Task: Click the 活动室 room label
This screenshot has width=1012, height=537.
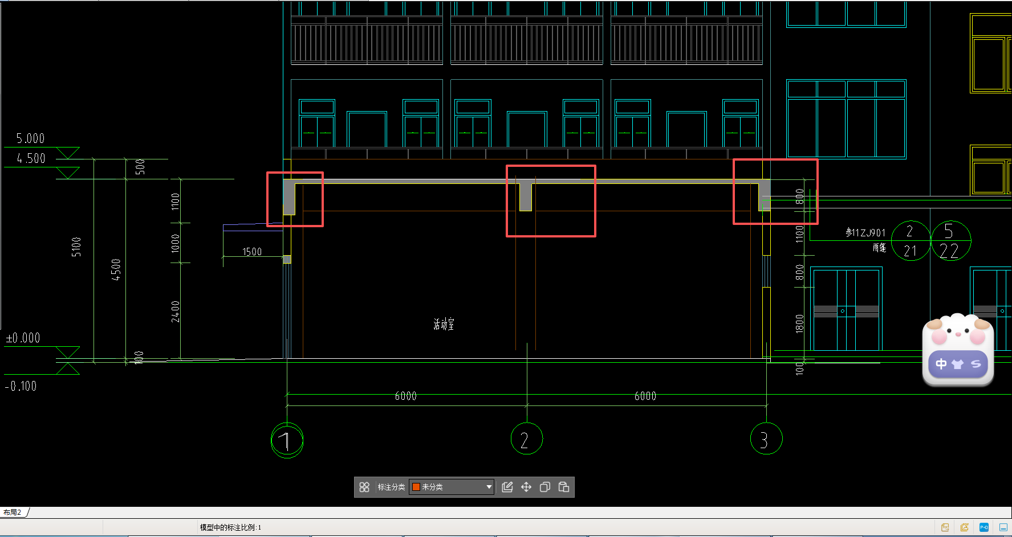Action: (x=444, y=324)
